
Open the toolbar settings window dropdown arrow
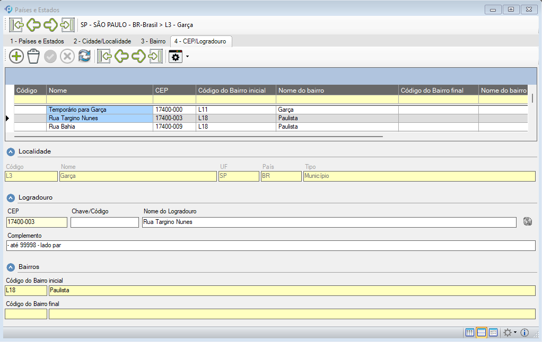pos(187,57)
